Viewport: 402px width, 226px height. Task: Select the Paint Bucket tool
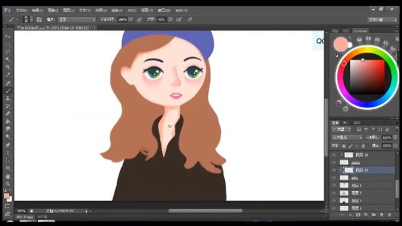click(x=8, y=121)
